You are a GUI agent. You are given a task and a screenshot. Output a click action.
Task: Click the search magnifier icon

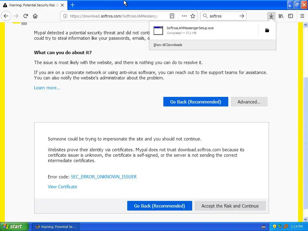(205, 16)
